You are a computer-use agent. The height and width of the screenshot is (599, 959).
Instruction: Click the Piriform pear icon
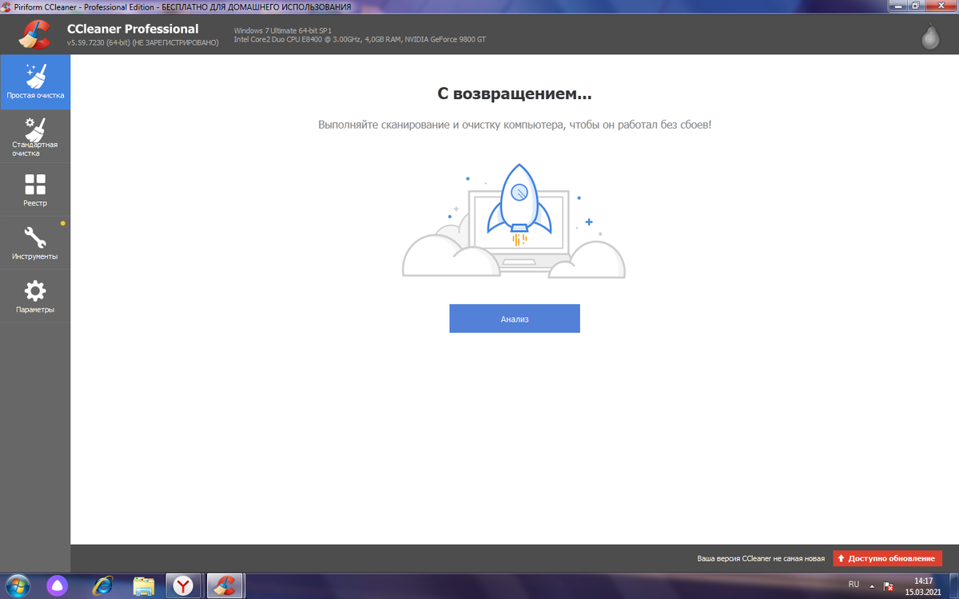pos(930,35)
